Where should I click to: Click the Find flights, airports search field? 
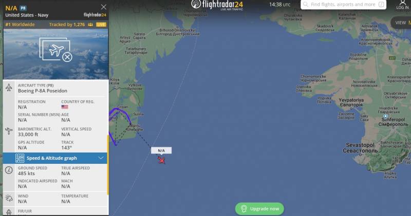point(343,5)
